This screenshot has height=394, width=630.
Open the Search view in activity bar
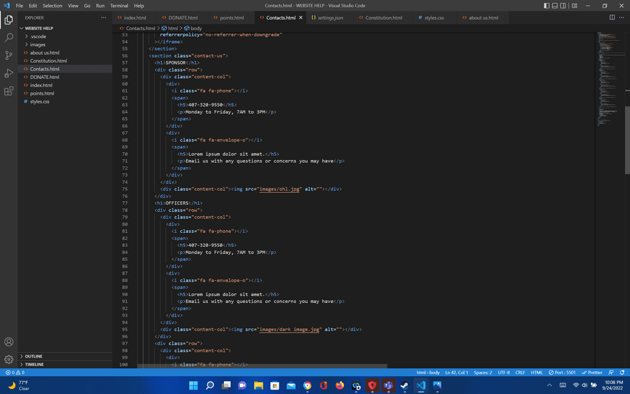tap(9, 38)
